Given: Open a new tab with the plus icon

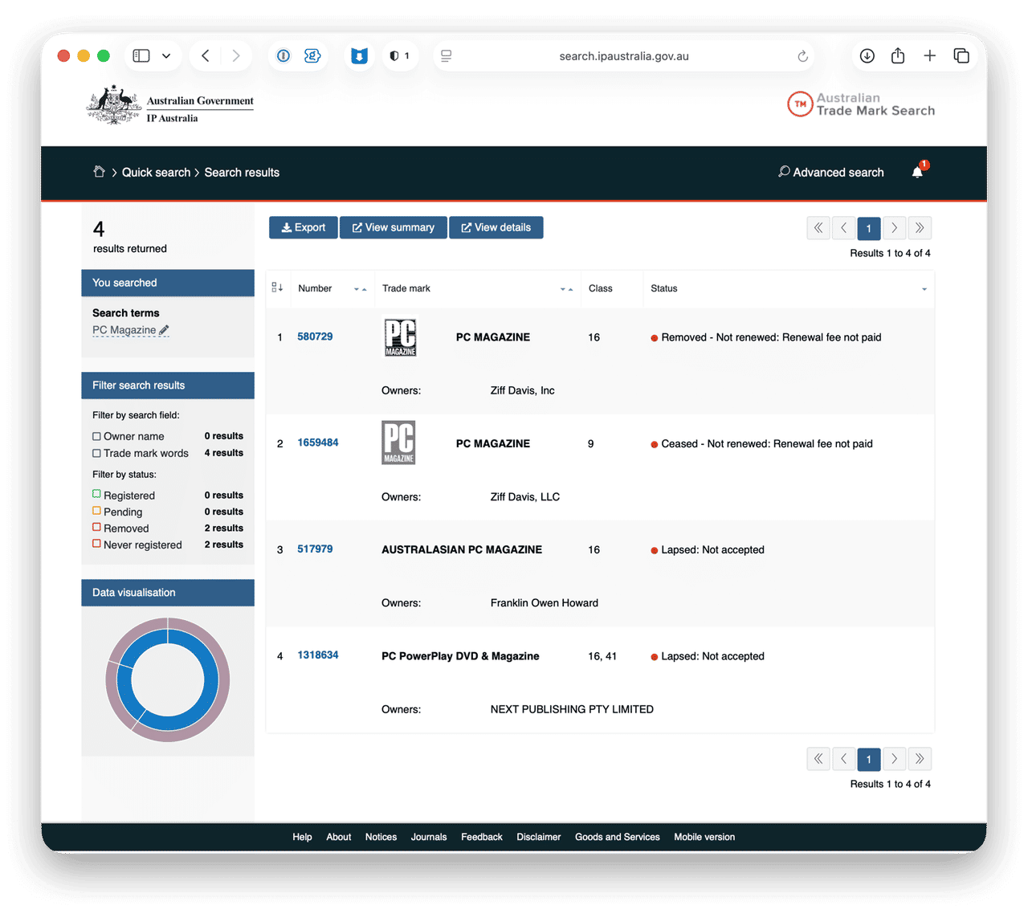Looking at the screenshot, I should 929,55.
